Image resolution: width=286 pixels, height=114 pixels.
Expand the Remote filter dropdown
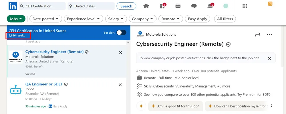171,19
